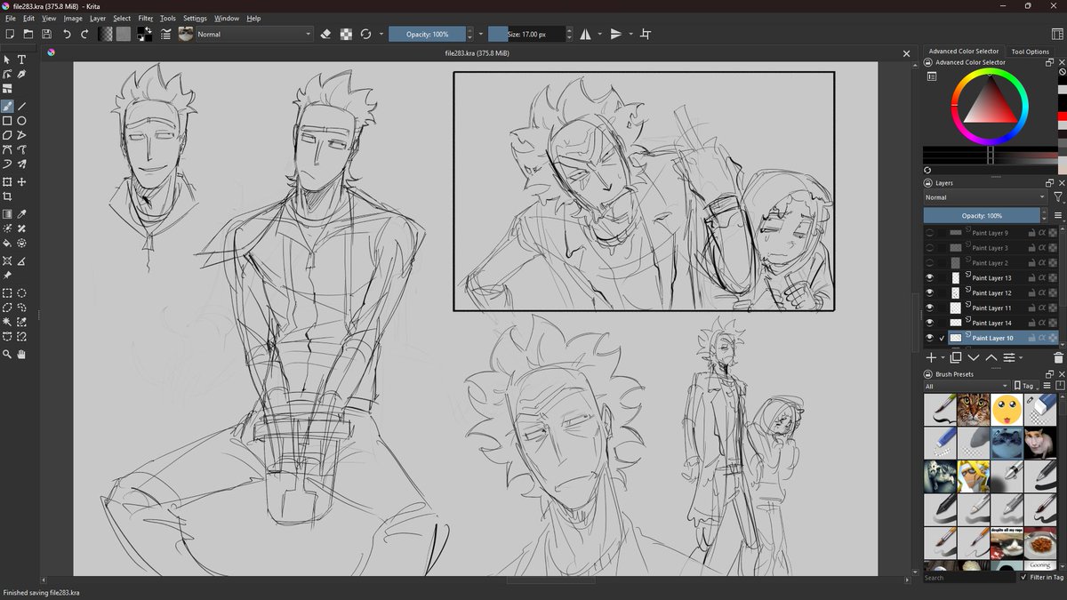
Task: Switch to the Tool Options tab
Action: point(1030,52)
